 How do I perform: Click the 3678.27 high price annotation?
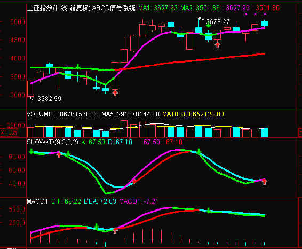[x=218, y=22]
